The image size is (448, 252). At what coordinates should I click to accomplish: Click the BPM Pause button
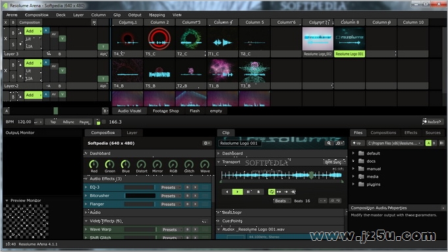coord(84,122)
